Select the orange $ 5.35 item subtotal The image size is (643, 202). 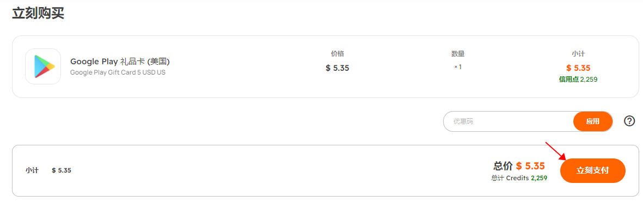578,68
